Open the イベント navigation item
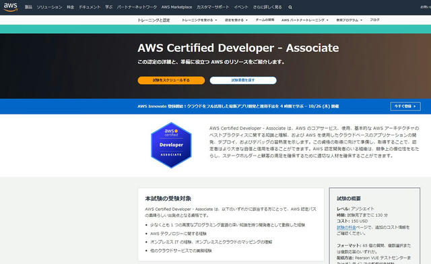Image resolution: width=431 pixels, height=264 pixels. [x=241, y=7]
